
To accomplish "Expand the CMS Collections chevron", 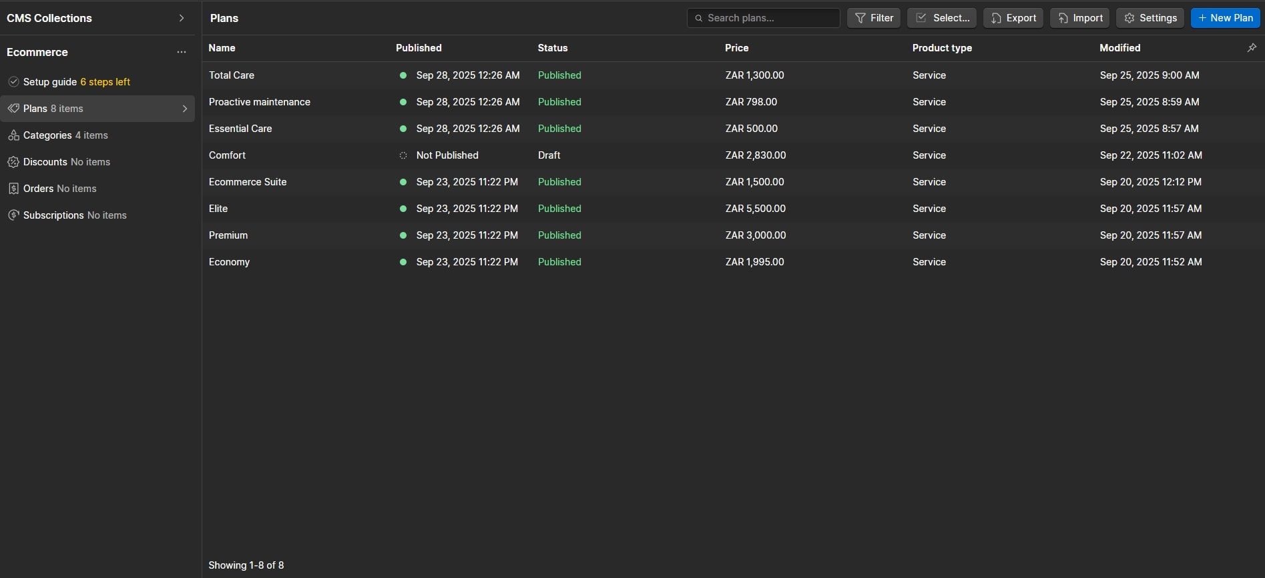I will [x=182, y=18].
